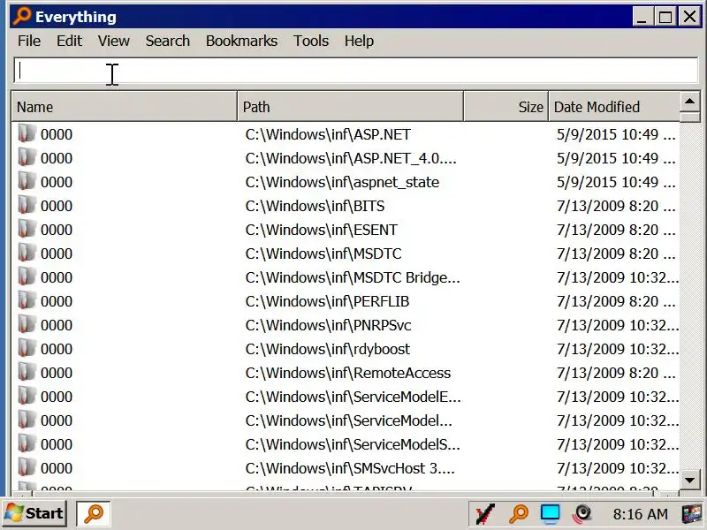Open the Search menu
Viewport: 707px width, 530px height.
pyautogui.click(x=167, y=41)
